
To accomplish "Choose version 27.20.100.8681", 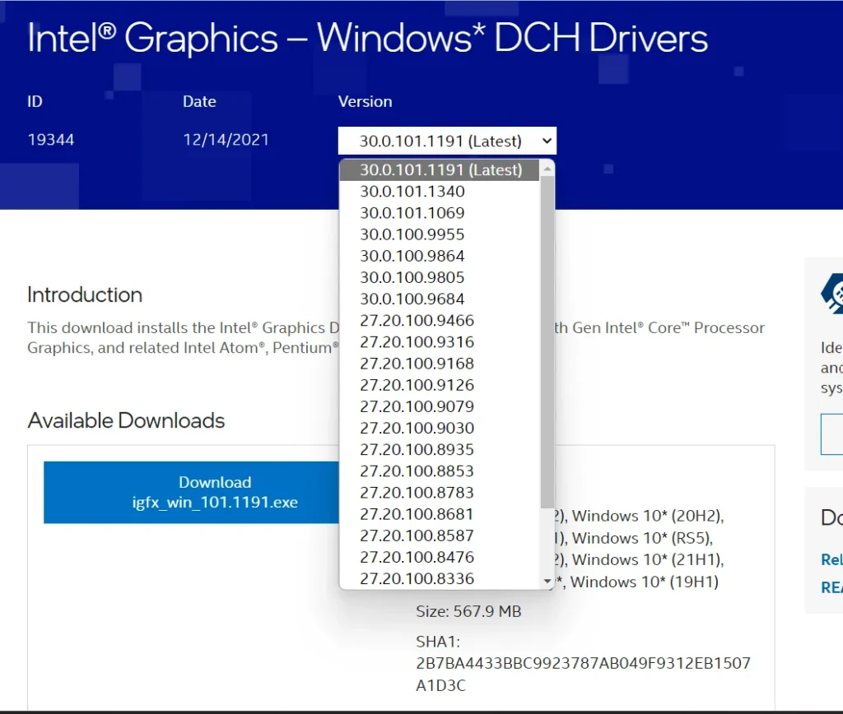I will (440, 513).
